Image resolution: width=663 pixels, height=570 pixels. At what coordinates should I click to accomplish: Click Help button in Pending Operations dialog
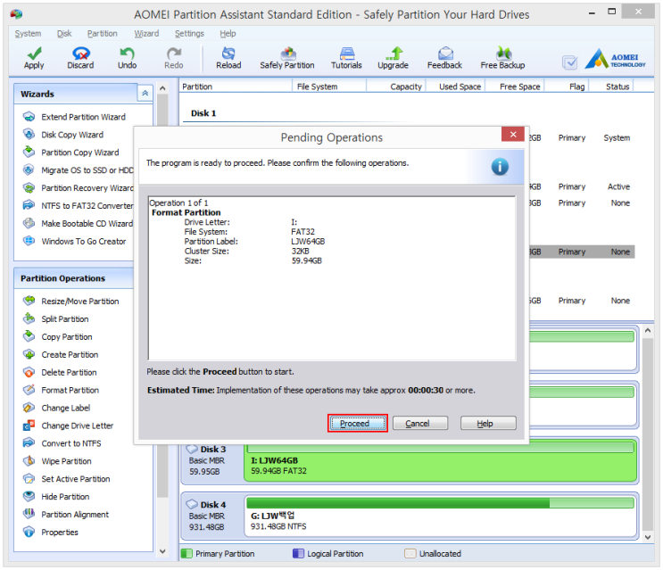click(x=488, y=423)
